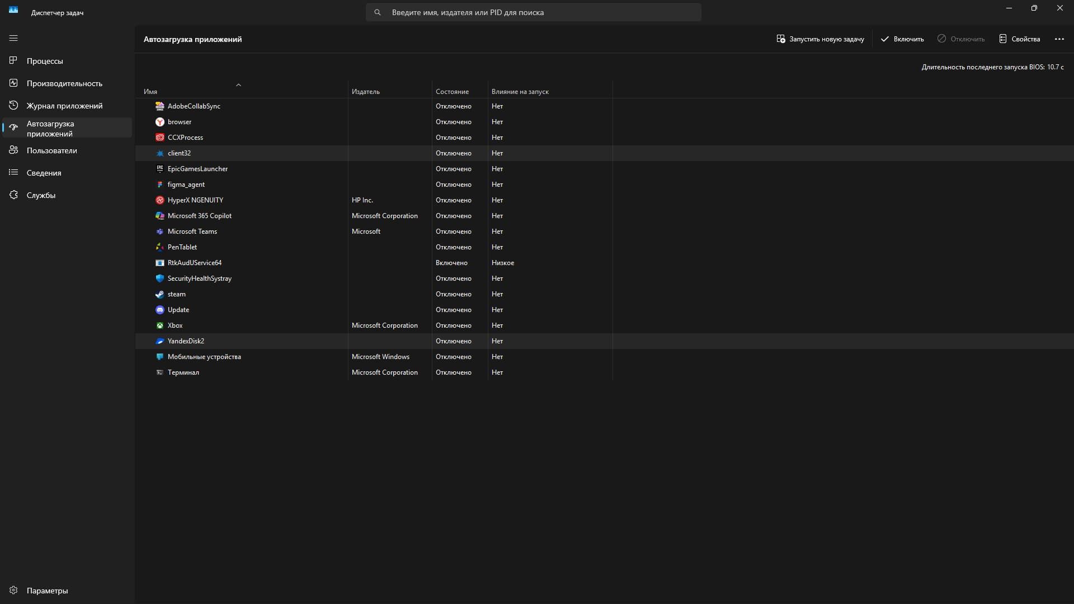Select the HyperX NGENUITY entry name
This screenshot has width=1074, height=604.
(x=195, y=200)
